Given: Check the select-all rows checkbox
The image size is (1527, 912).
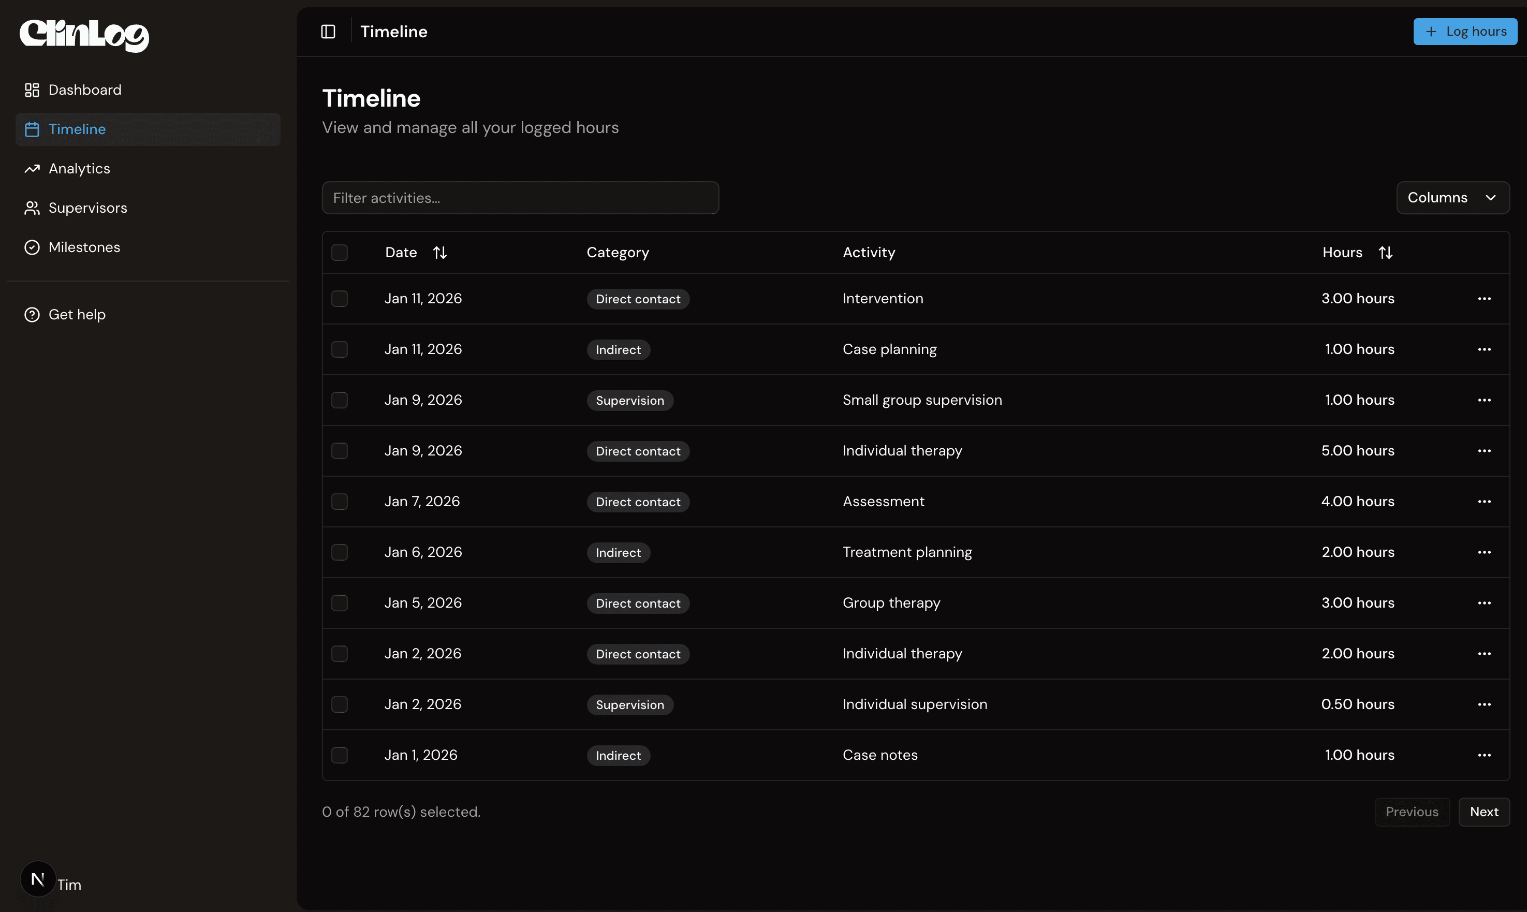Looking at the screenshot, I should click(x=339, y=253).
